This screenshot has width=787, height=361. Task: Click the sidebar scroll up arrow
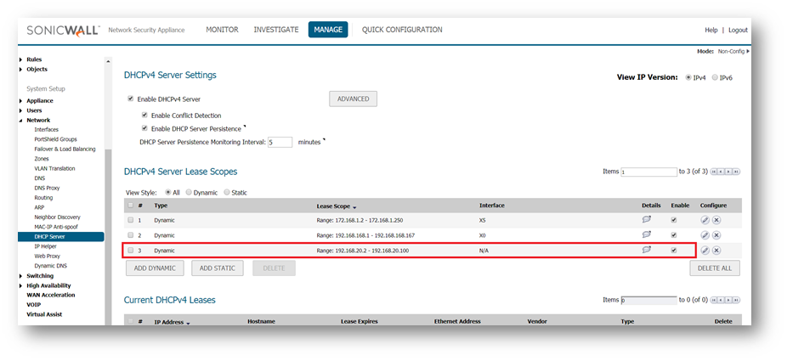tap(108, 62)
